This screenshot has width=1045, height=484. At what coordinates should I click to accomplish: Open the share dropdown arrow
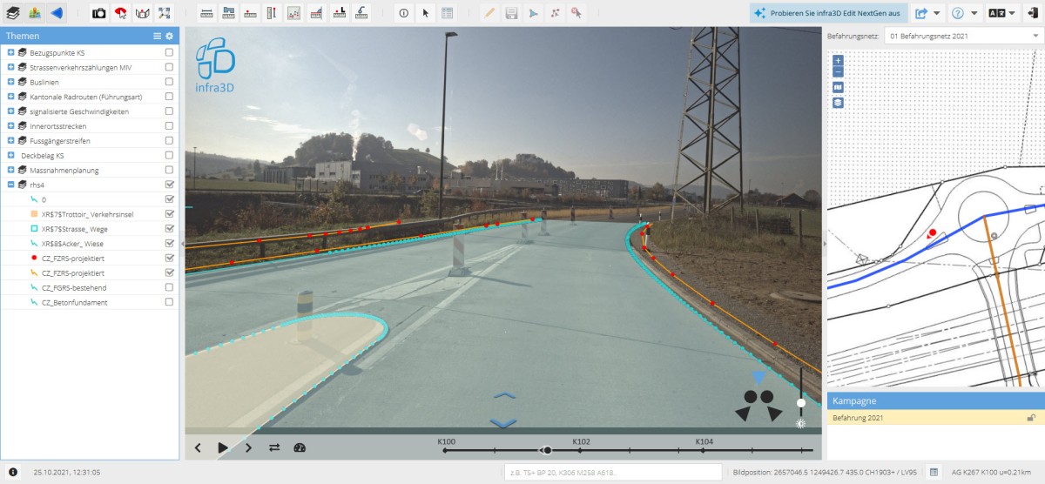(x=937, y=13)
